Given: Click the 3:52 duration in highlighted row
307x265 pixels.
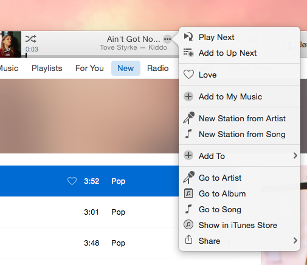Looking at the screenshot, I should [x=92, y=181].
